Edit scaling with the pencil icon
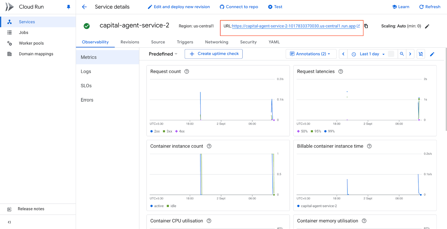This screenshot has width=447, height=229. click(427, 26)
